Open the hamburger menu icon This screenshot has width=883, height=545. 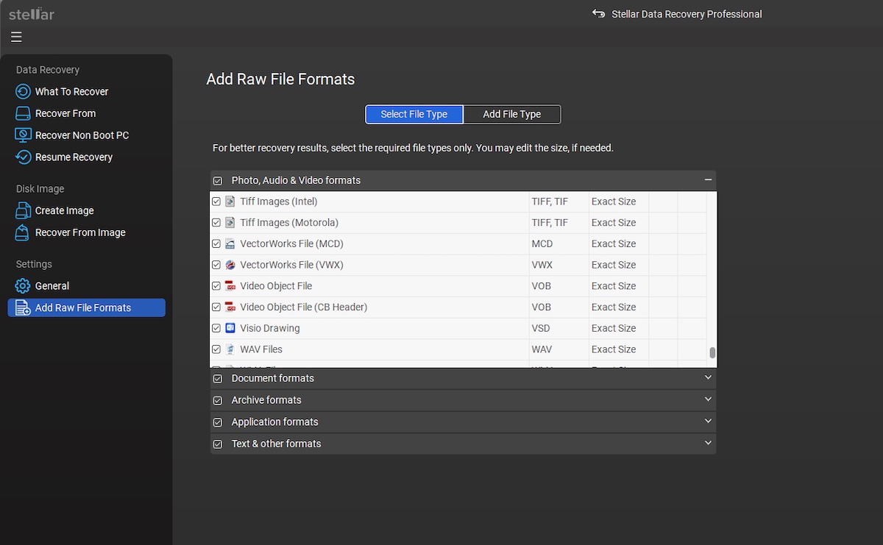16,37
